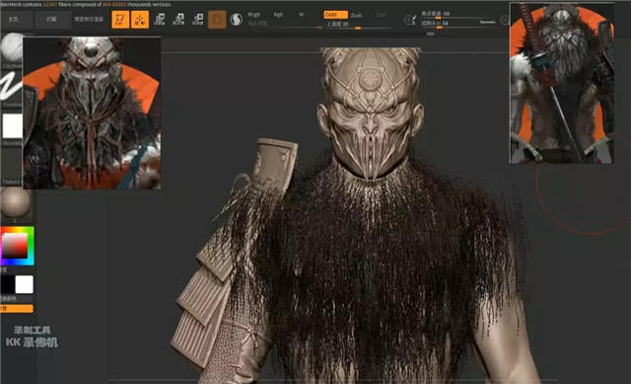
Task: Toggle the Dynamic brush size label
Action: click(487, 22)
